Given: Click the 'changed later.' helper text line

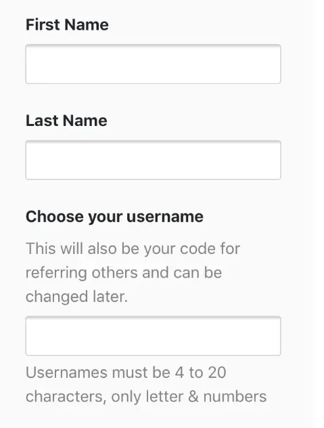Looking at the screenshot, I should pyautogui.click(x=76, y=297).
